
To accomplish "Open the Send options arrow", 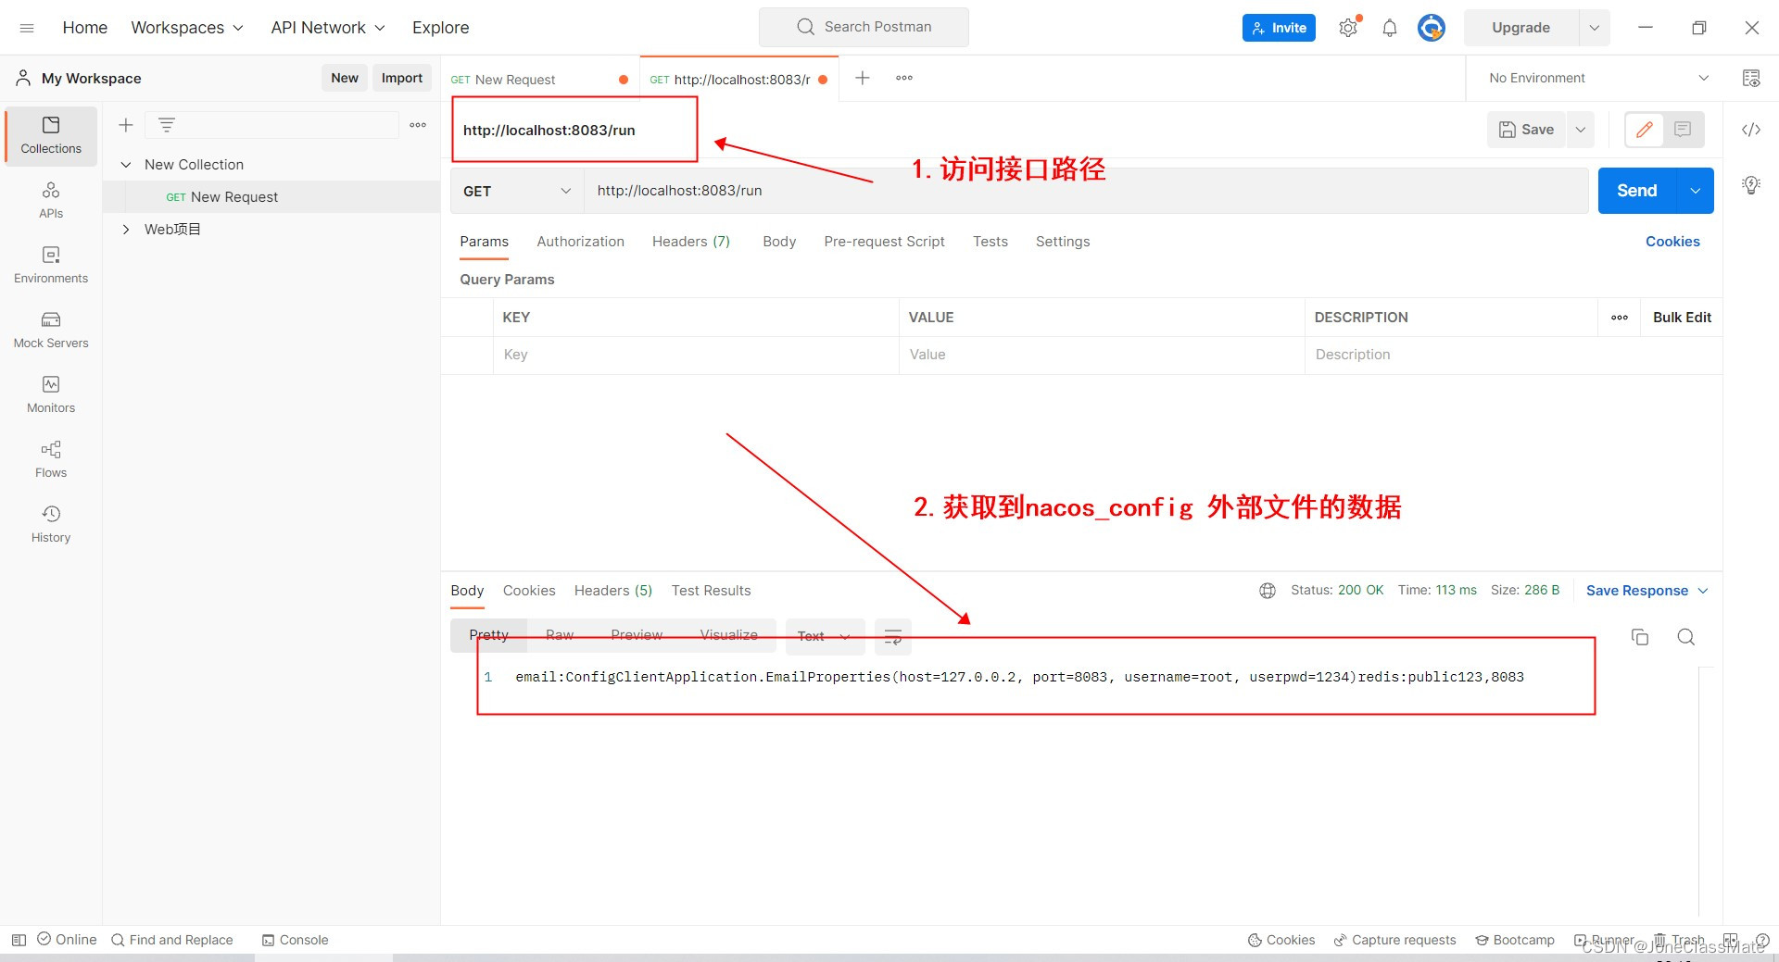I will [x=1696, y=191].
